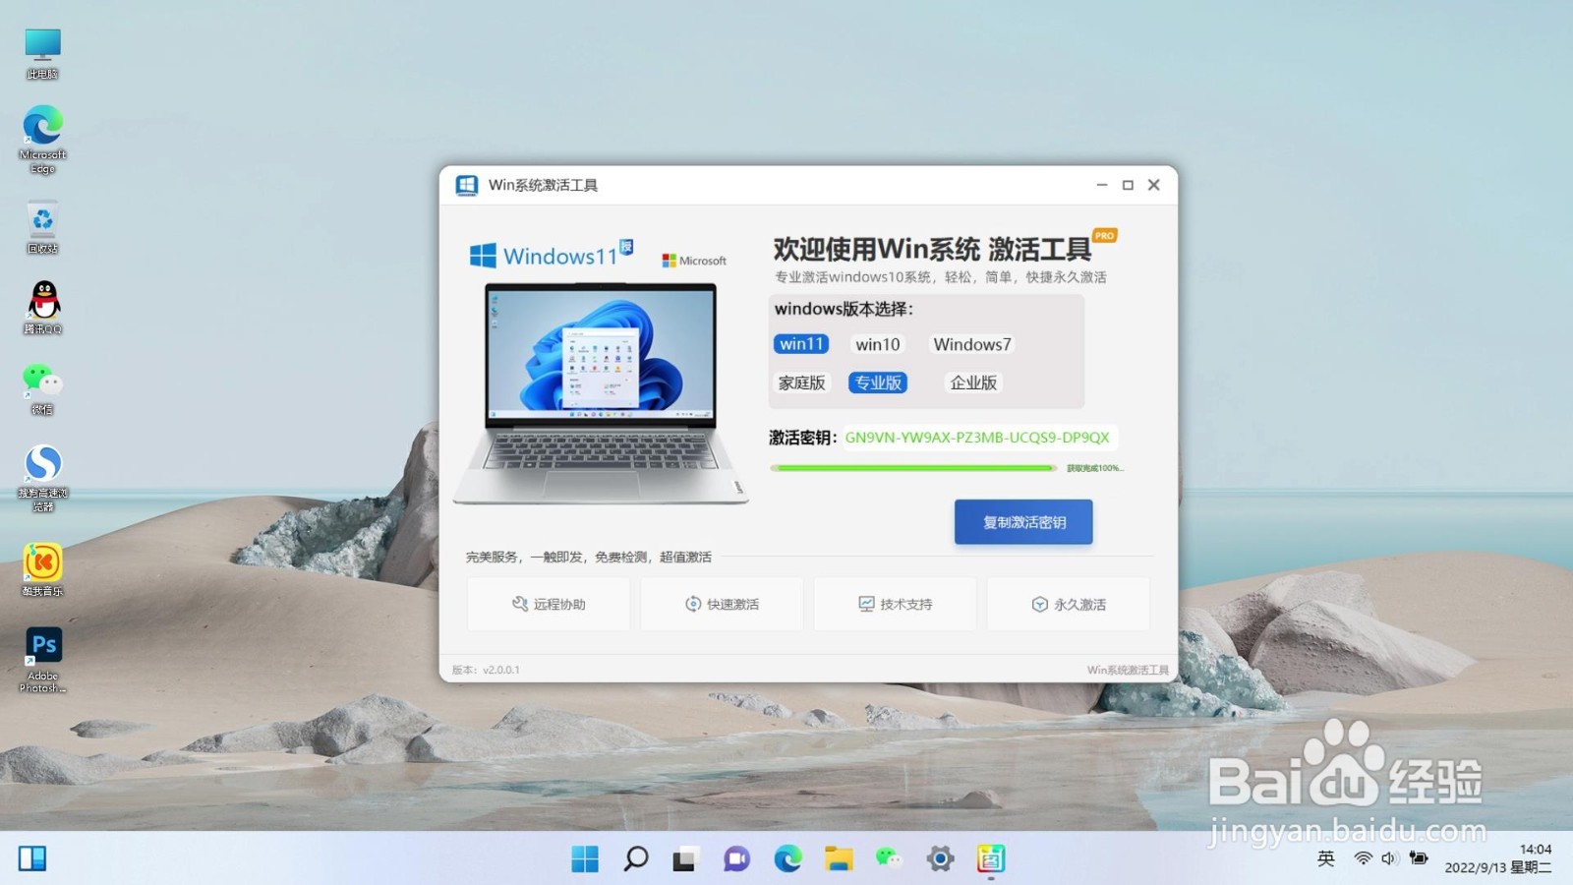Minimize the activation tool window

click(x=1102, y=185)
